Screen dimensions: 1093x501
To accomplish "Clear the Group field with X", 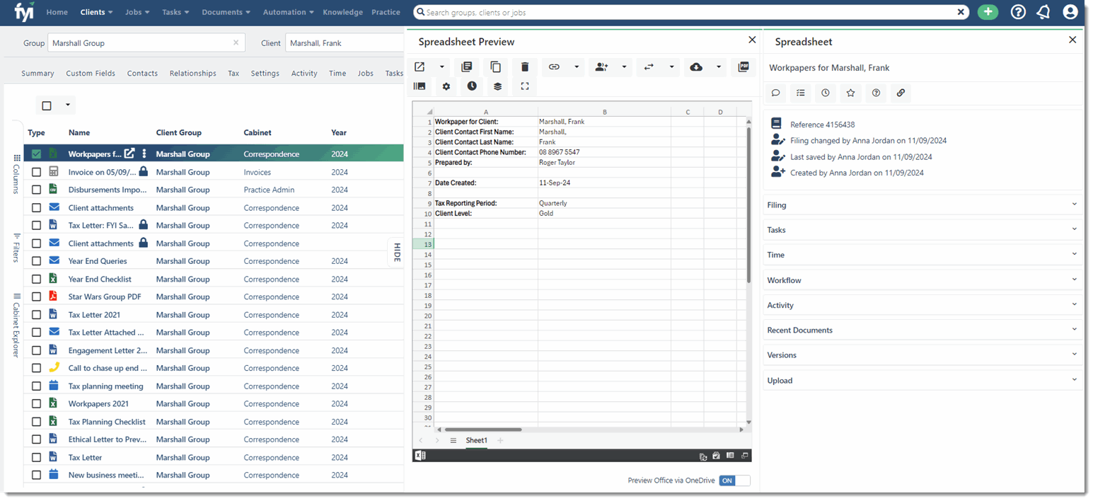I will tap(236, 42).
